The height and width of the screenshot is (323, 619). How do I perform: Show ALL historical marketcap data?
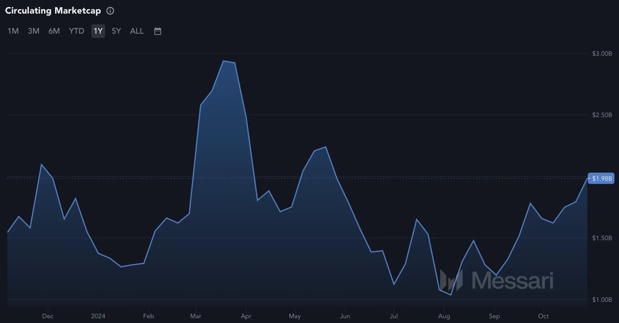coord(137,31)
